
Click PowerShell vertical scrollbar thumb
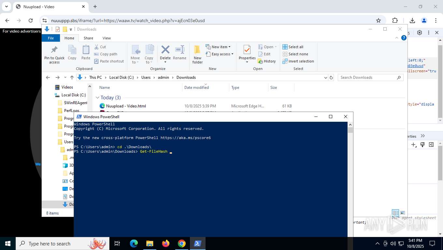point(350,130)
